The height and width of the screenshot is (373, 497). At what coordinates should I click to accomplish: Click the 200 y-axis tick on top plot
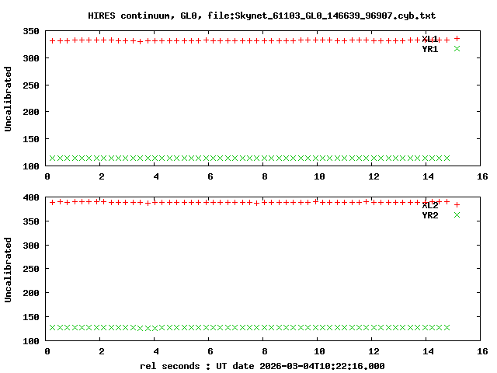[32, 112]
